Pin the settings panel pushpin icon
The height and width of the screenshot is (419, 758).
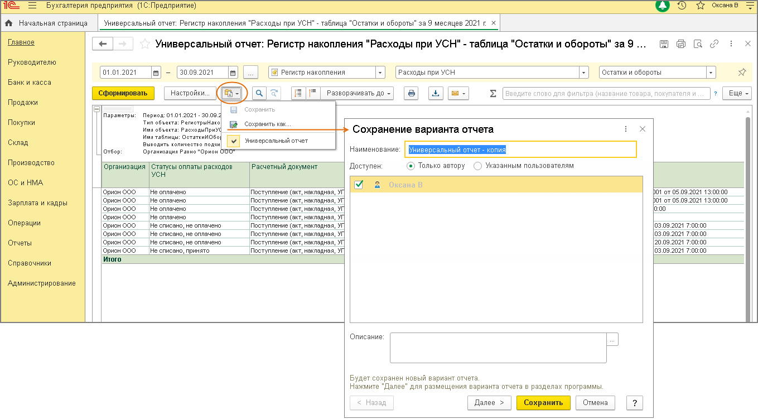point(742,73)
